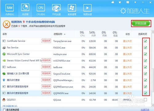
Task: Open the kill process tool
Action: click(25, 10)
